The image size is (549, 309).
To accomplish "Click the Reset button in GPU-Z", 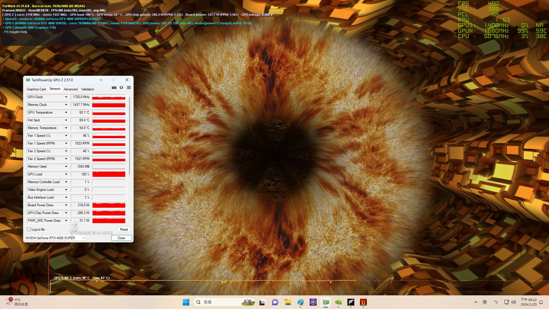I will (x=124, y=229).
